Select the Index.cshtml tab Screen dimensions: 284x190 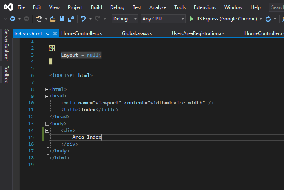28,34
